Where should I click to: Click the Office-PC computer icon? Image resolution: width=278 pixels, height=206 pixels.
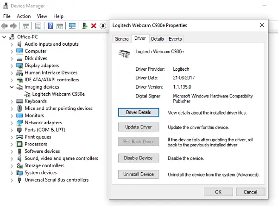12,37
